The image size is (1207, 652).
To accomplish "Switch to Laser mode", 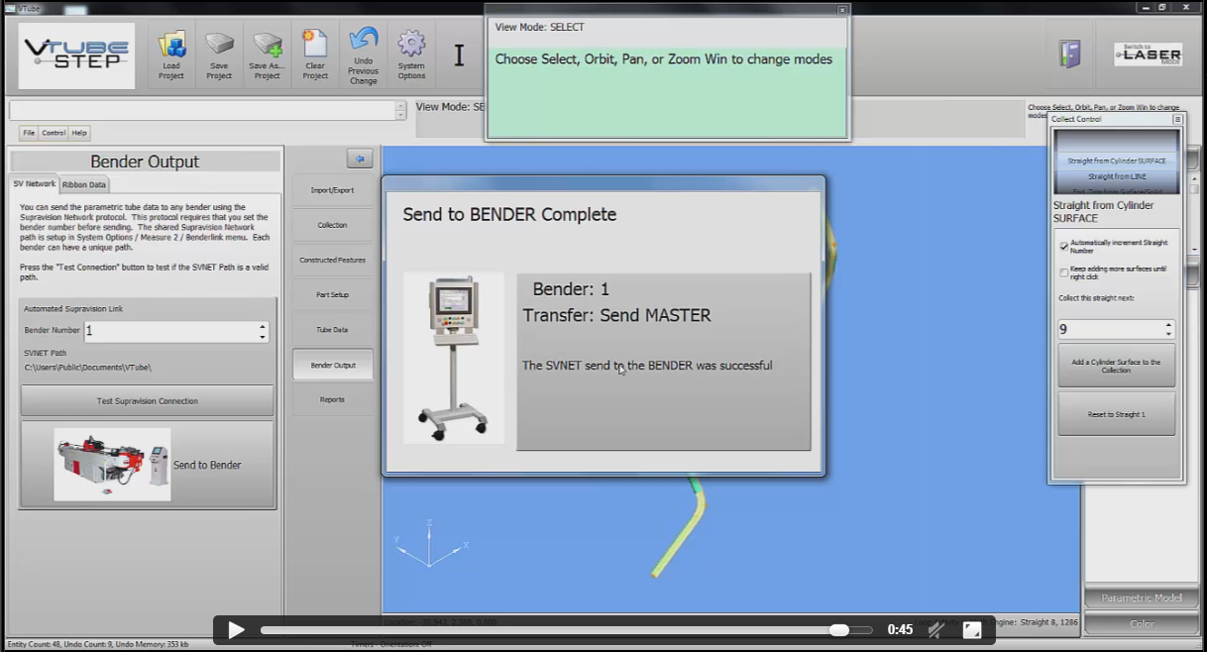I will (1148, 54).
